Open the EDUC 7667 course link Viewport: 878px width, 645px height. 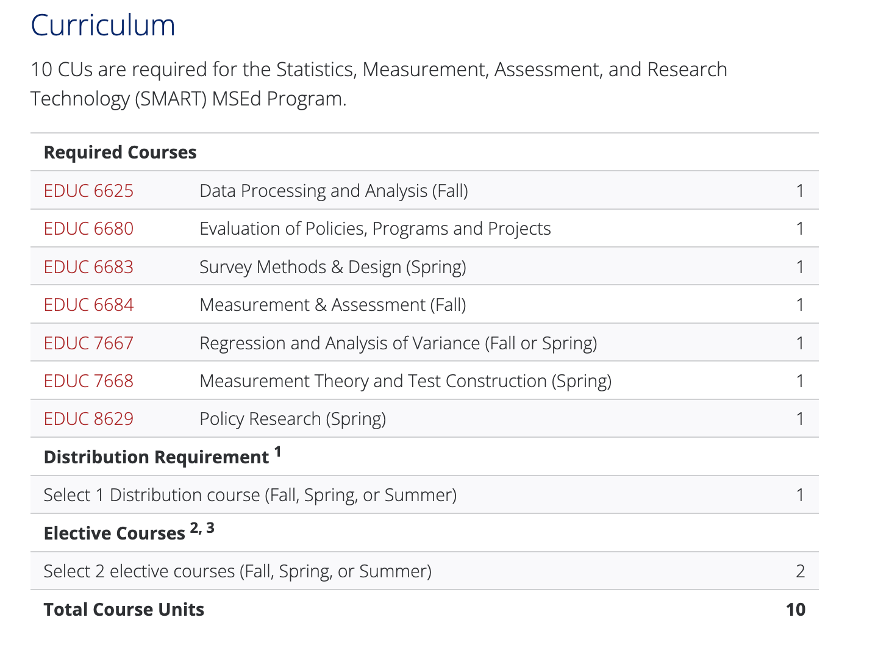88,343
